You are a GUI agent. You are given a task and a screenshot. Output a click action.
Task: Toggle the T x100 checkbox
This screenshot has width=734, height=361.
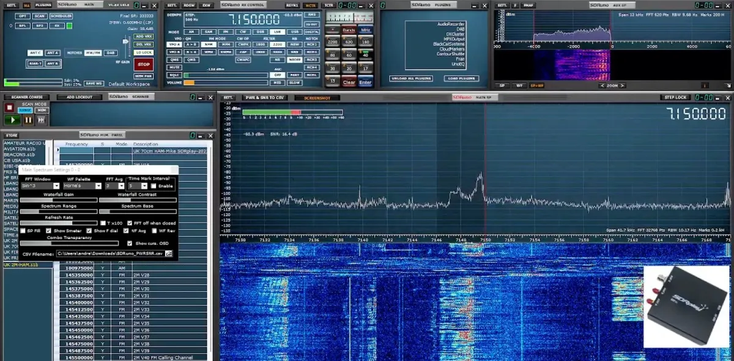tap(103, 223)
